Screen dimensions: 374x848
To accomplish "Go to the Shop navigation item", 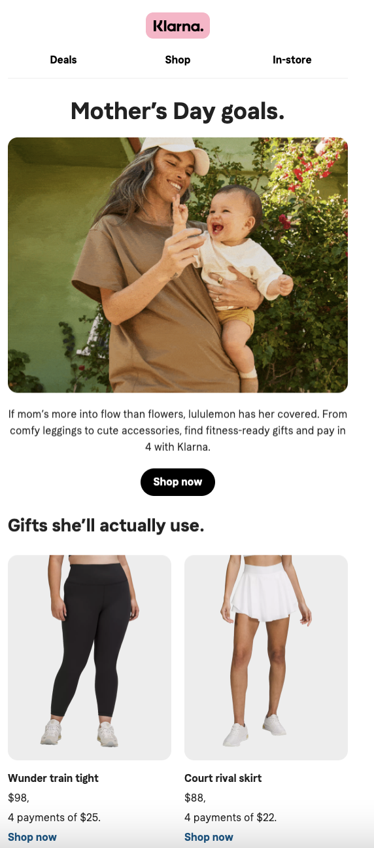I will tap(178, 60).
